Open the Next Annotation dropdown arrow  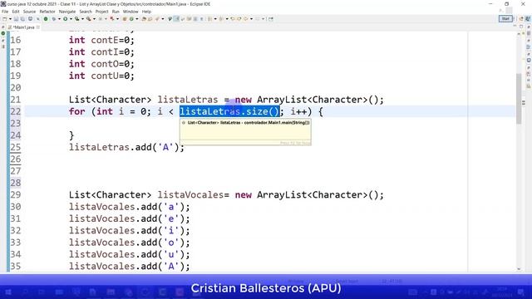pos(215,19)
